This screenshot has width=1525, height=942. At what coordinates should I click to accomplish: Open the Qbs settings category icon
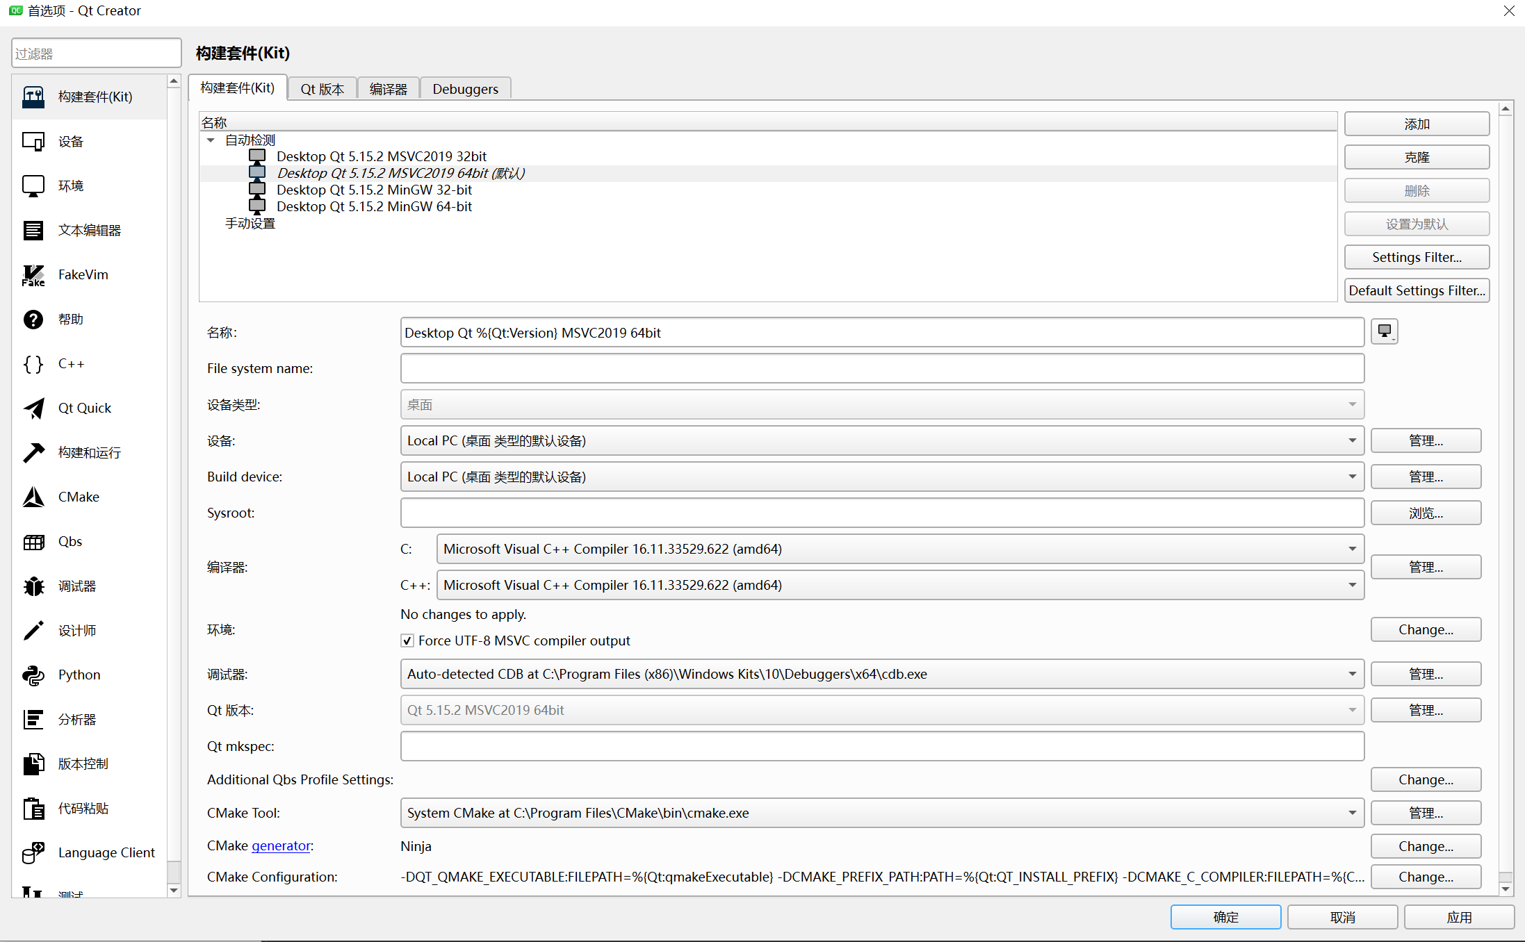click(x=33, y=542)
